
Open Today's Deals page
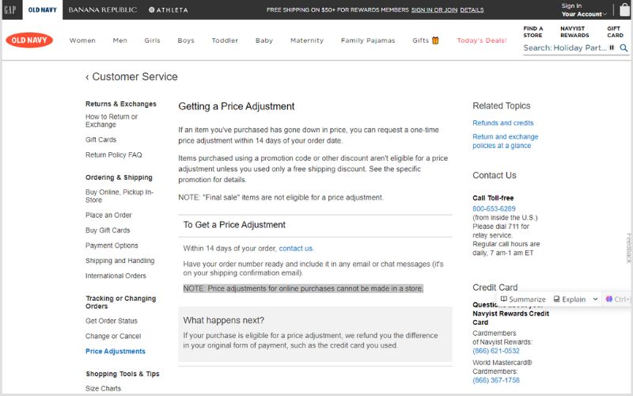point(482,40)
